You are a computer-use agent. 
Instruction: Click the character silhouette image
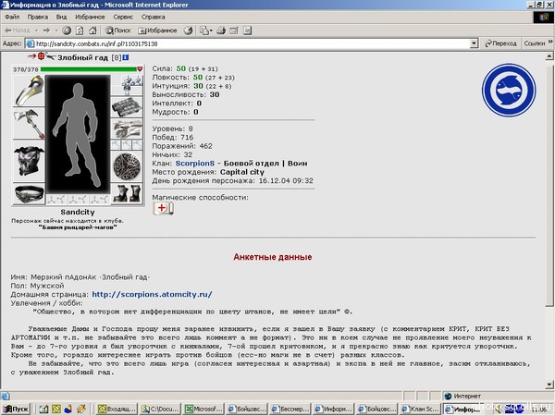79,134
